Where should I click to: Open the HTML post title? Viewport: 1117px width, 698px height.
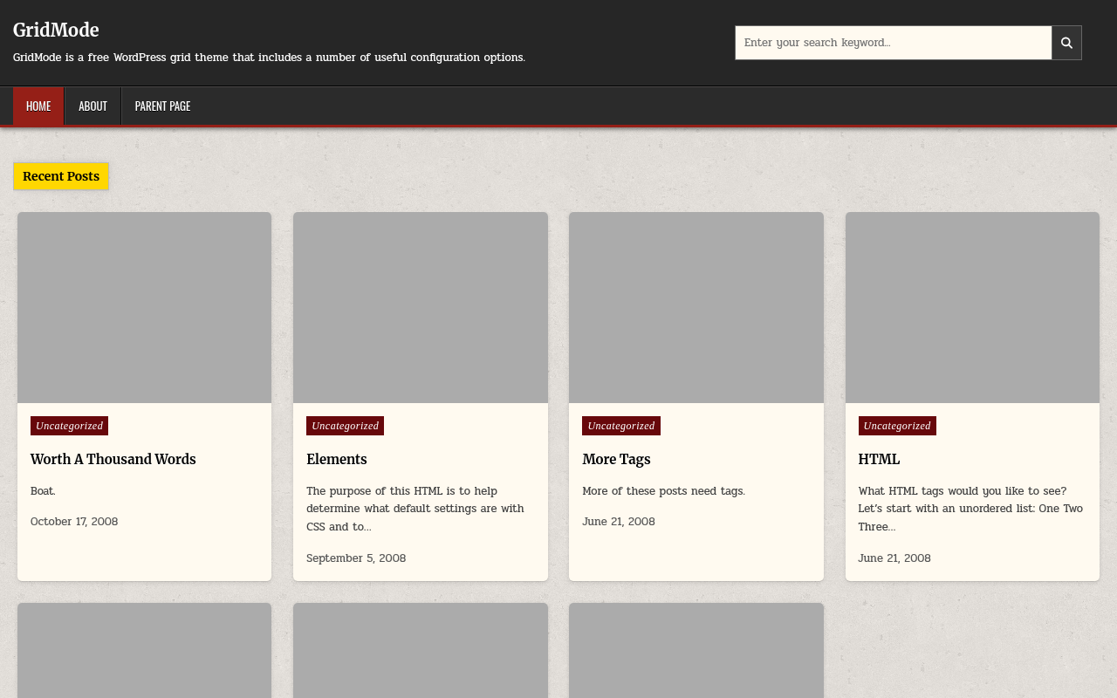(879, 459)
